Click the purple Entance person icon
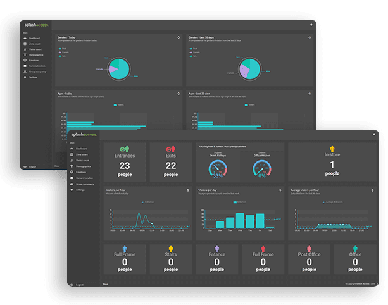This screenshot has height=305, width=388. coord(217,248)
